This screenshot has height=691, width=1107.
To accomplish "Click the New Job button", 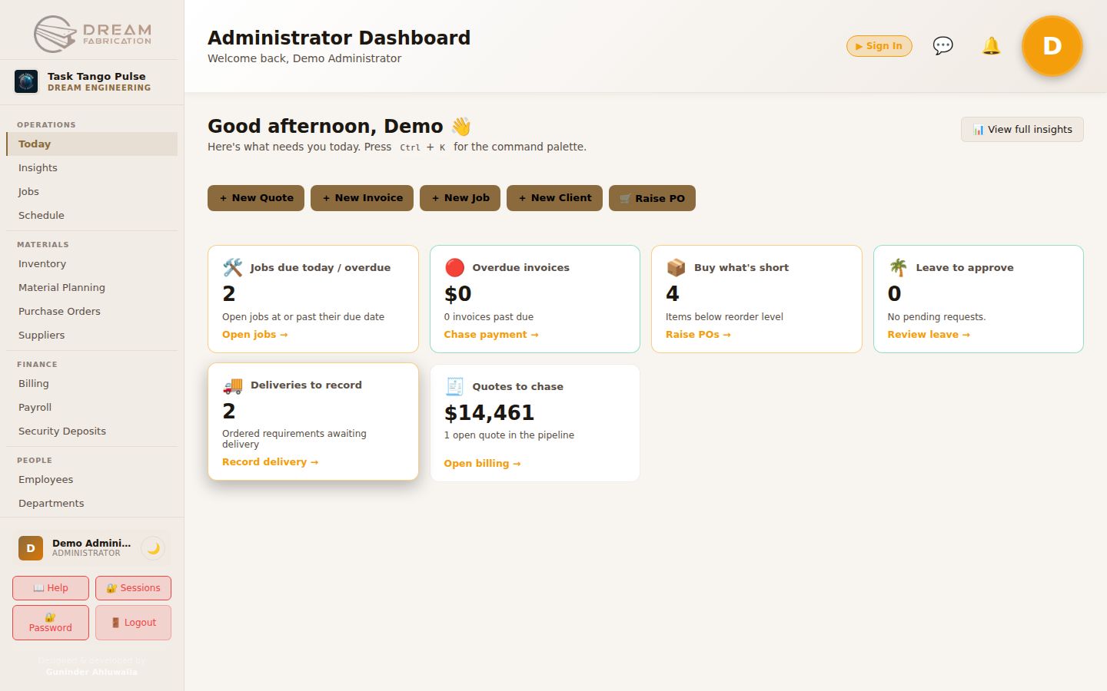I will [x=460, y=198].
